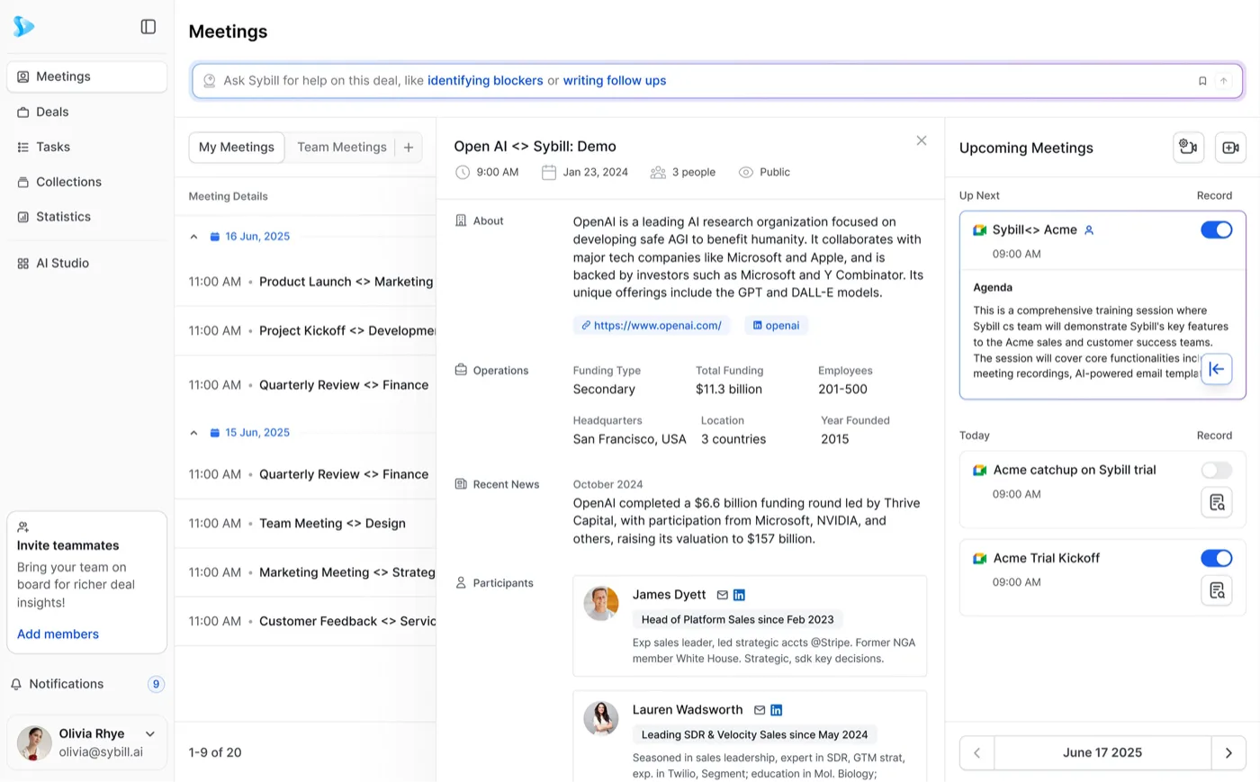Click the add video meeting icon
This screenshot has width=1260, height=782.
[x=1230, y=148]
